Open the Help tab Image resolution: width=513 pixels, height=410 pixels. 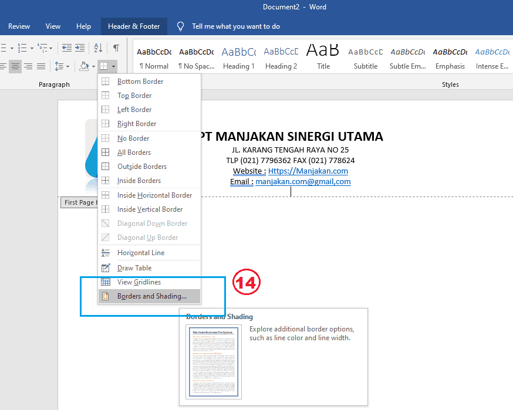(x=83, y=26)
